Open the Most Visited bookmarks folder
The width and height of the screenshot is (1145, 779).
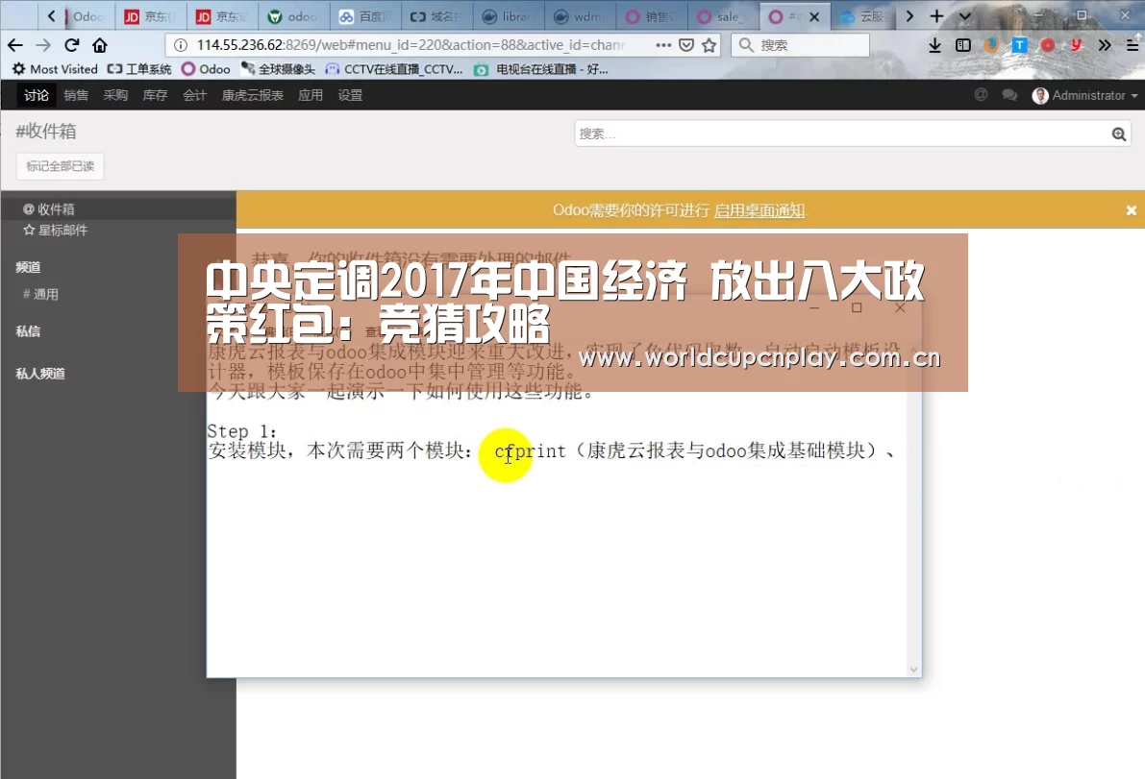(x=55, y=69)
